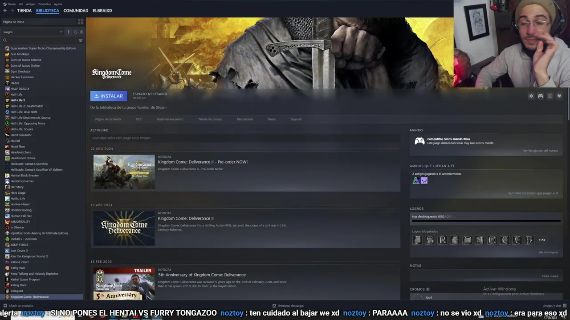Screen dimensions: 570x320
Task: Click the blue INSTALAR button
Action: (x=109, y=96)
